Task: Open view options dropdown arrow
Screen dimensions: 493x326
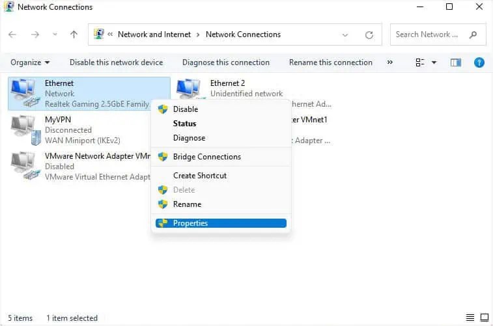Action: [434, 62]
